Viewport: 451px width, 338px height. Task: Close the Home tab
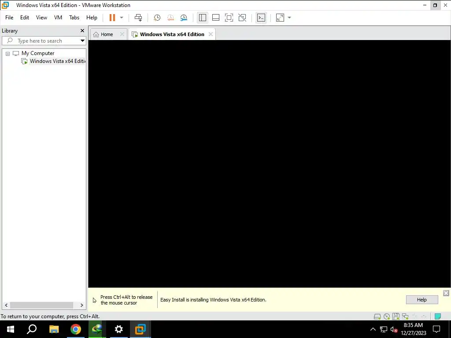click(122, 34)
